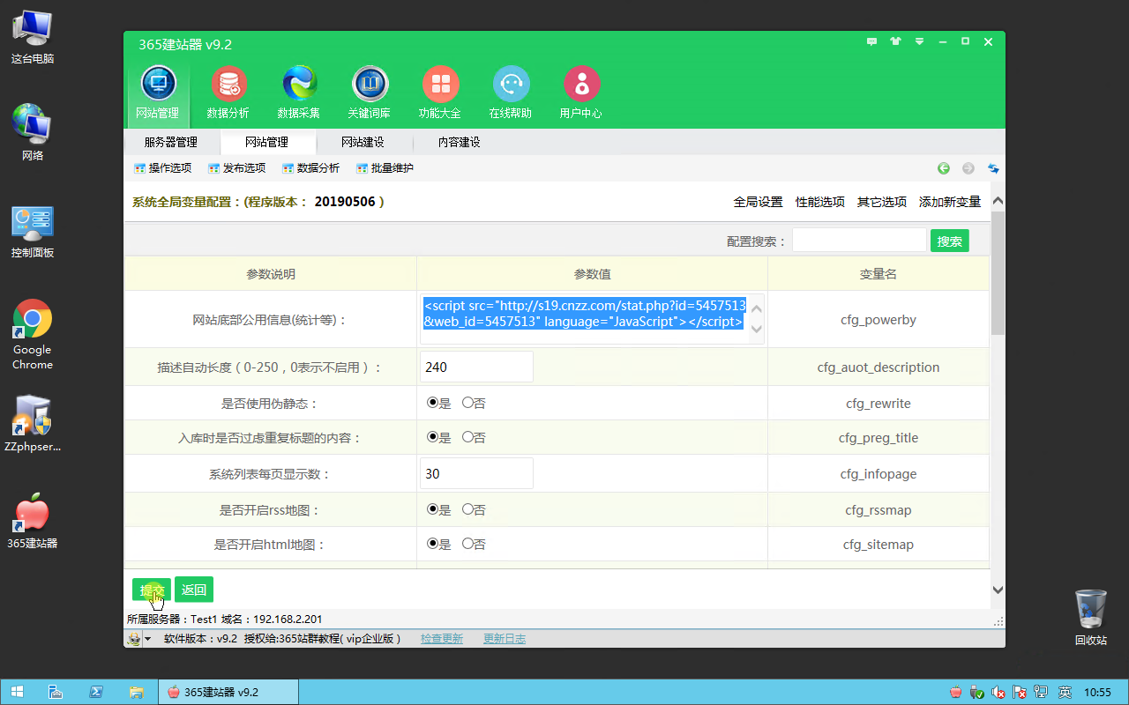Screen dimensions: 1129x705
Task: Open the 关键词库 main toolbar icon
Action: [370, 93]
